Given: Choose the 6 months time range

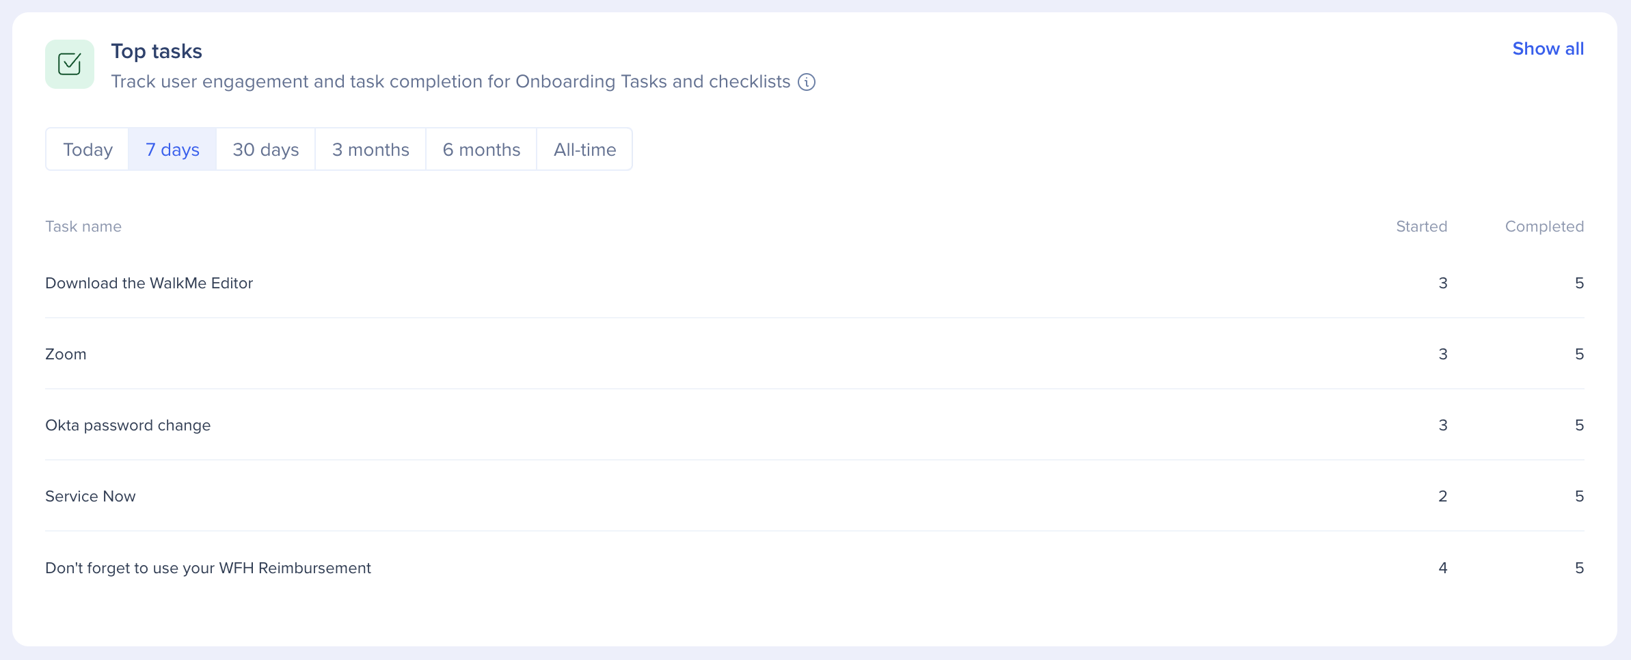Looking at the screenshot, I should [x=481, y=150].
